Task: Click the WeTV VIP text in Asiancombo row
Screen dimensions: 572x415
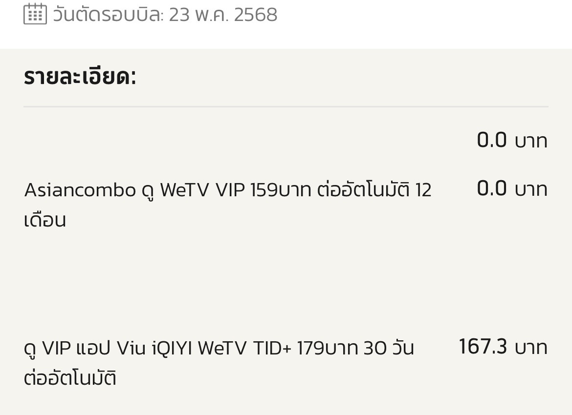Action: coord(202,190)
